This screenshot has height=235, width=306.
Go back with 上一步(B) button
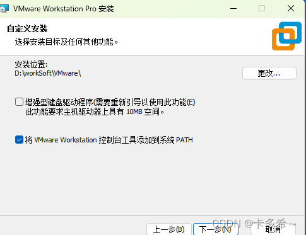point(169,229)
